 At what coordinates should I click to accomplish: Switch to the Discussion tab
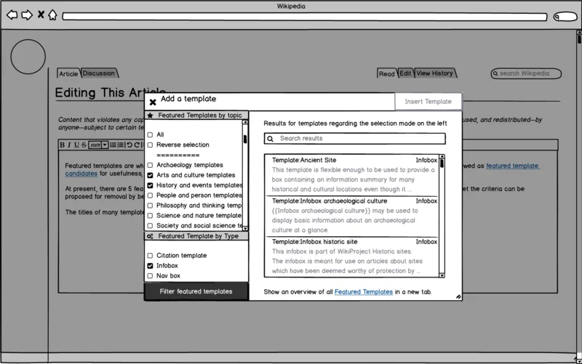[x=99, y=73]
